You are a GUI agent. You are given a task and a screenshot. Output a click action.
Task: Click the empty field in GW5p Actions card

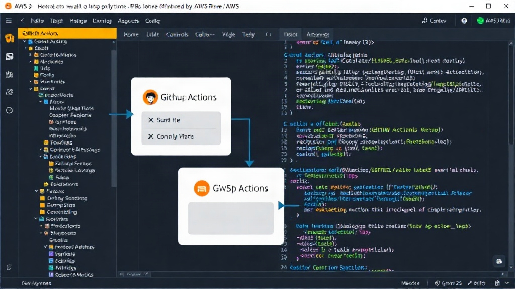tap(230, 218)
